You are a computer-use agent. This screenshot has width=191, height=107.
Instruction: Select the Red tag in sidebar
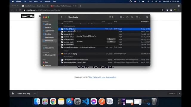point(47,62)
